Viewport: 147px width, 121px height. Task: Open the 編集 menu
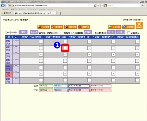pos(14,9)
